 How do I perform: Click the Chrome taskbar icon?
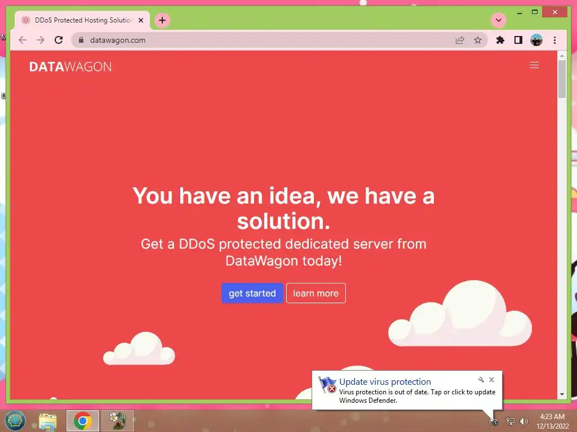pyautogui.click(x=82, y=421)
